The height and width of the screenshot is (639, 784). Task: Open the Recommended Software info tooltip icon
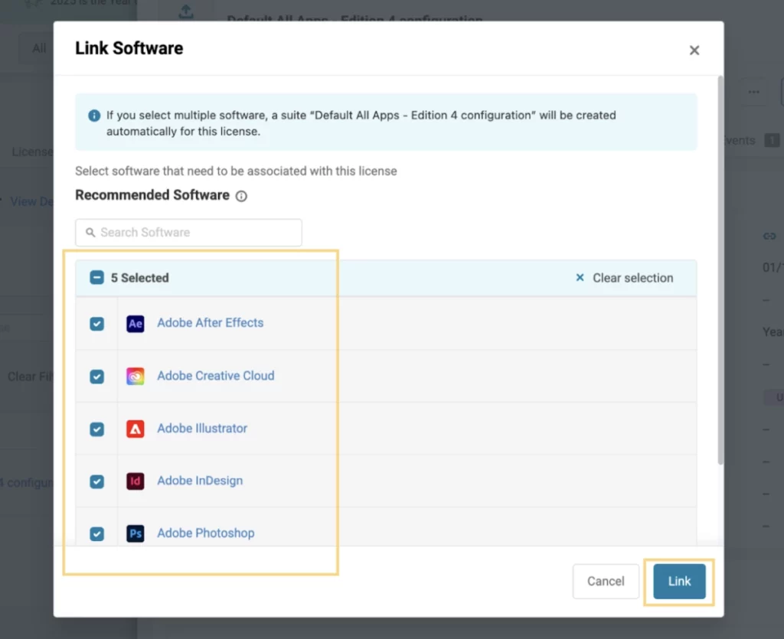click(x=241, y=196)
